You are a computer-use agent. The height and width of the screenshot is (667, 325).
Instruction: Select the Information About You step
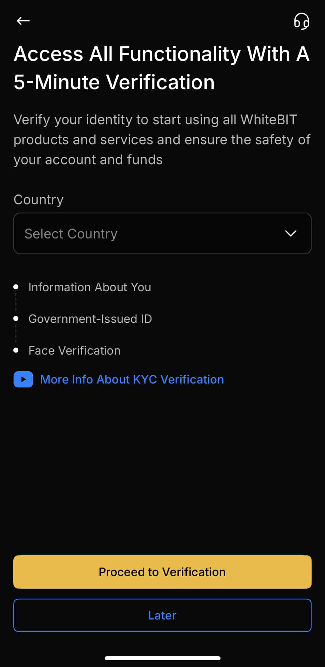[x=90, y=287]
